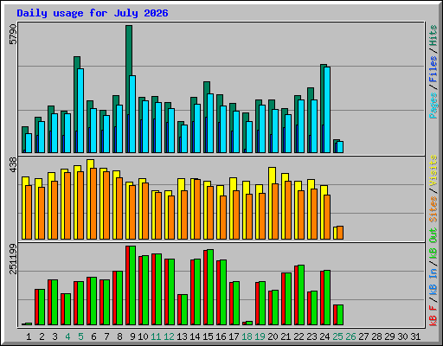Click day 12 on the date axis
The image size is (443, 346).
pyautogui.click(x=169, y=336)
